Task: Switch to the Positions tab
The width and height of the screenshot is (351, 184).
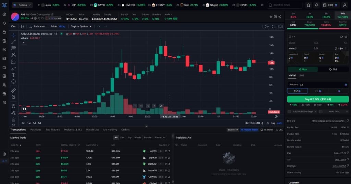Action: 36,129
